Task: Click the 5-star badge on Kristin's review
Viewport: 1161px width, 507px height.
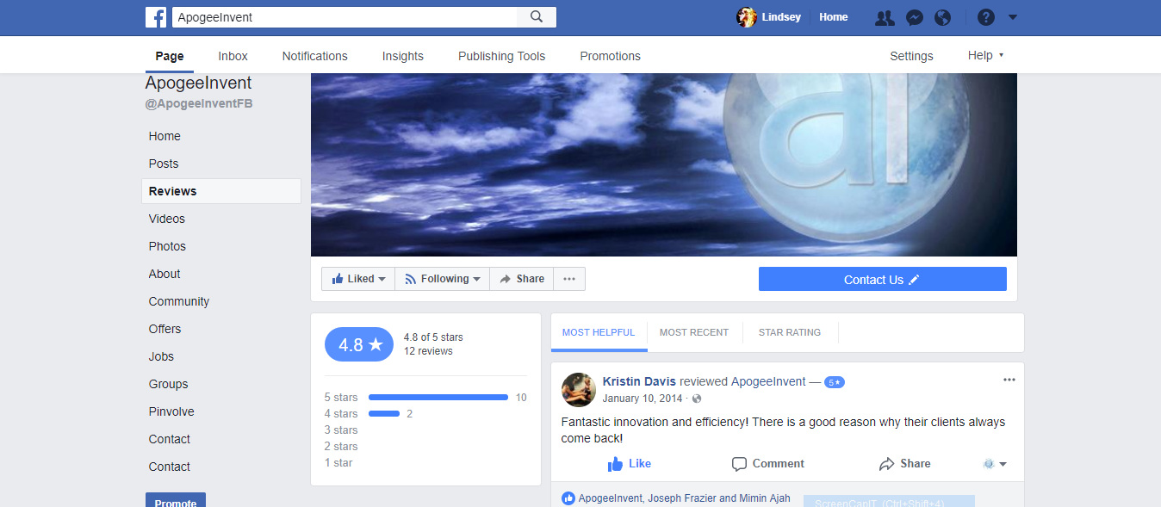Action: (x=835, y=382)
